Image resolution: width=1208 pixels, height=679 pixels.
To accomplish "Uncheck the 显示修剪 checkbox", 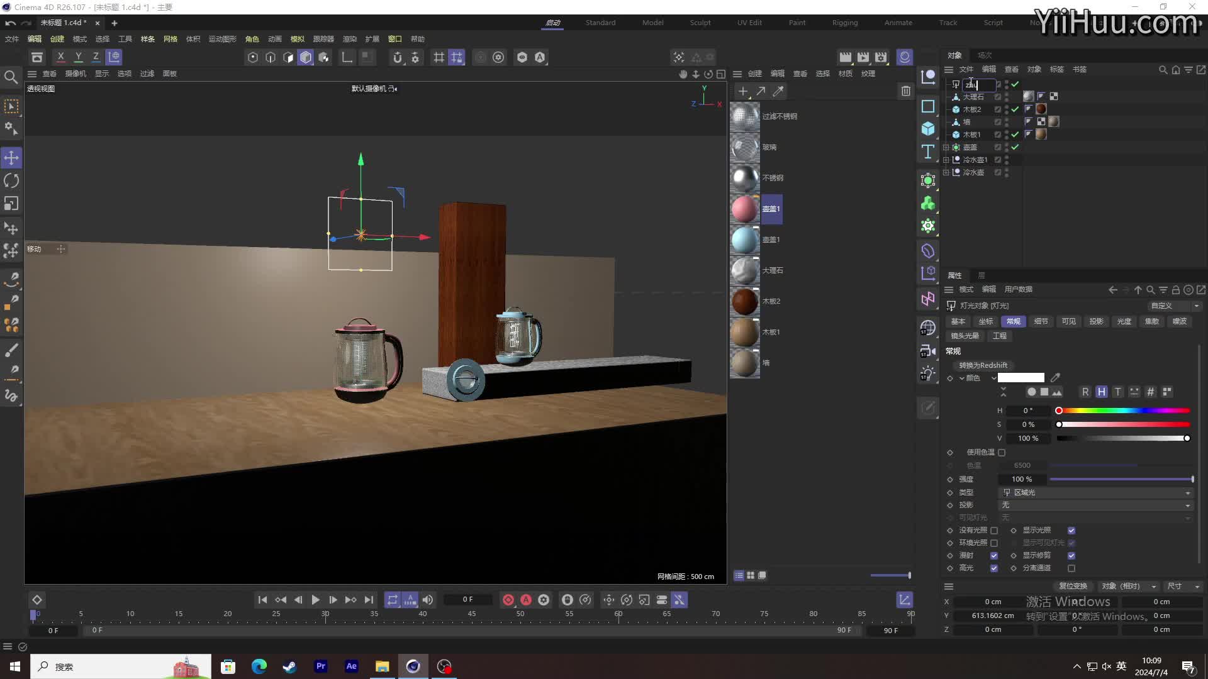I will click(1071, 556).
